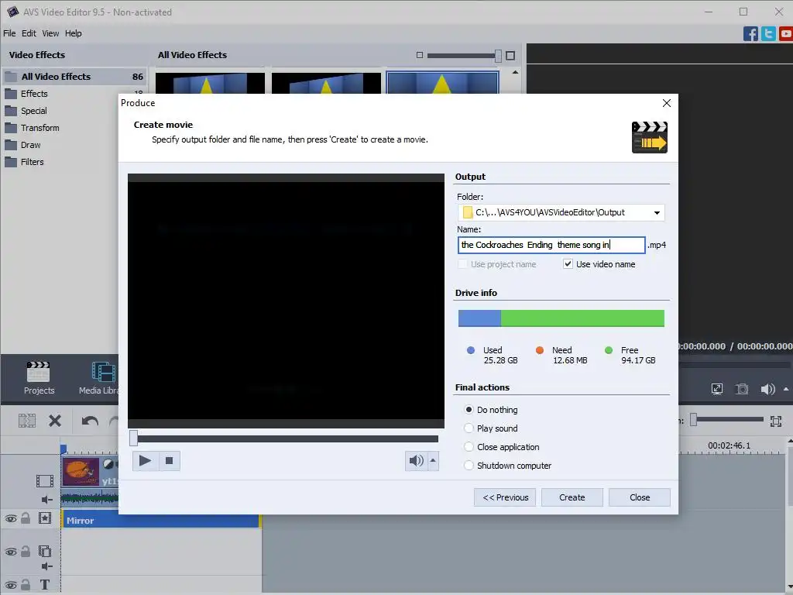
Task: Mute the overlay track audio
Action: 46,566
